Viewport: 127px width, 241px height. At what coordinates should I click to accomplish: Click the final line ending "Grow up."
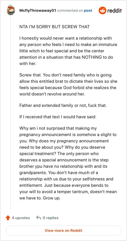click(40, 198)
